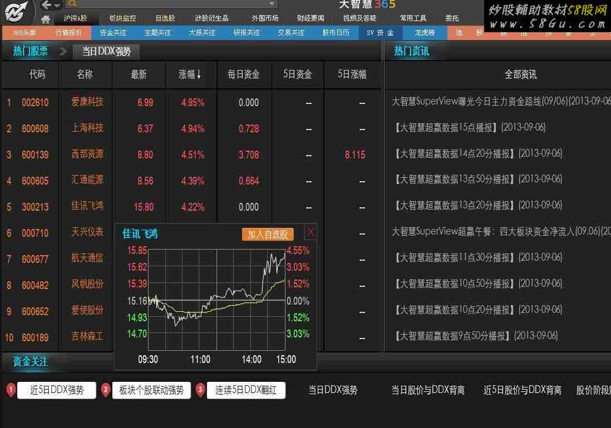
Task: Click the 佳讯飞鸿 intraday chart
Action: (216, 300)
